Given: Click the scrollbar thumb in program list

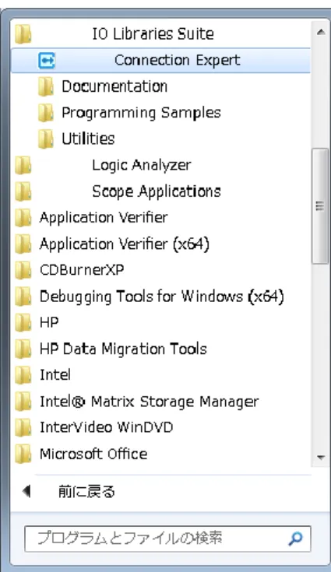Looking at the screenshot, I should click(x=320, y=206).
